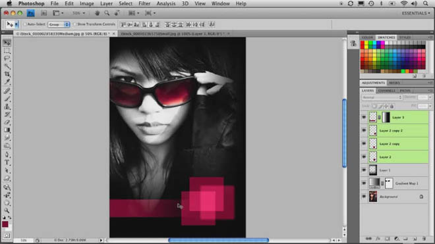Select the History Brush tool
The width and height of the screenshot is (435, 244).
7,114
